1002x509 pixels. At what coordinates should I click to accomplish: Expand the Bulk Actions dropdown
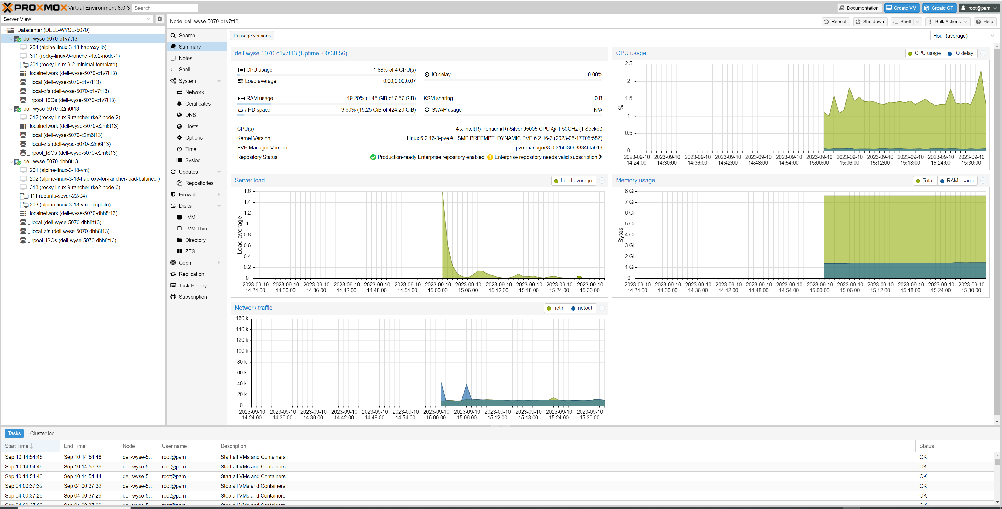tap(948, 22)
